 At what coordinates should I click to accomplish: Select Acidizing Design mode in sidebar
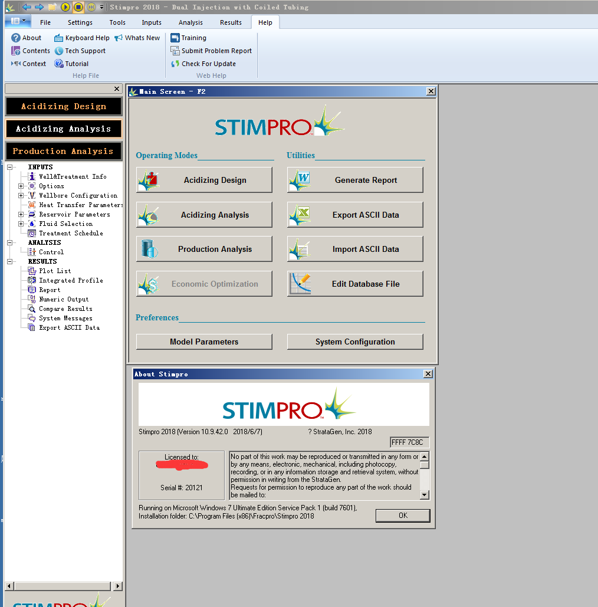(x=64, y=106)
